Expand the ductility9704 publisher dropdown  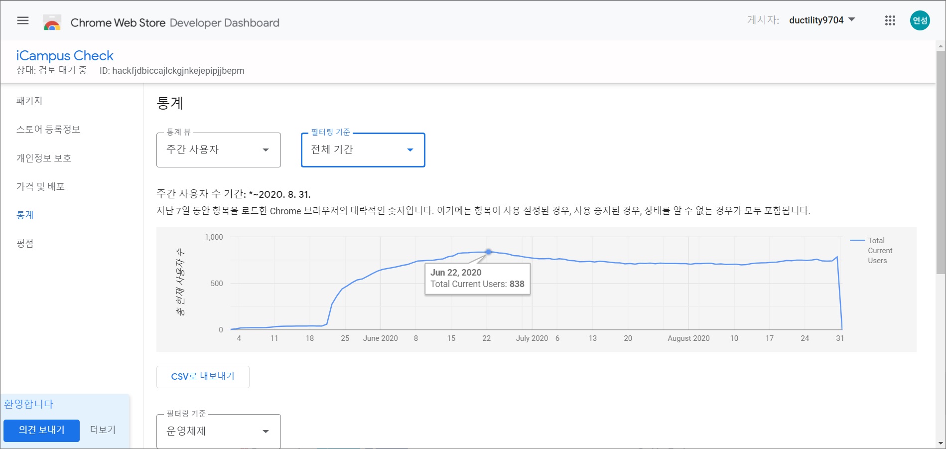click(822, 20)
